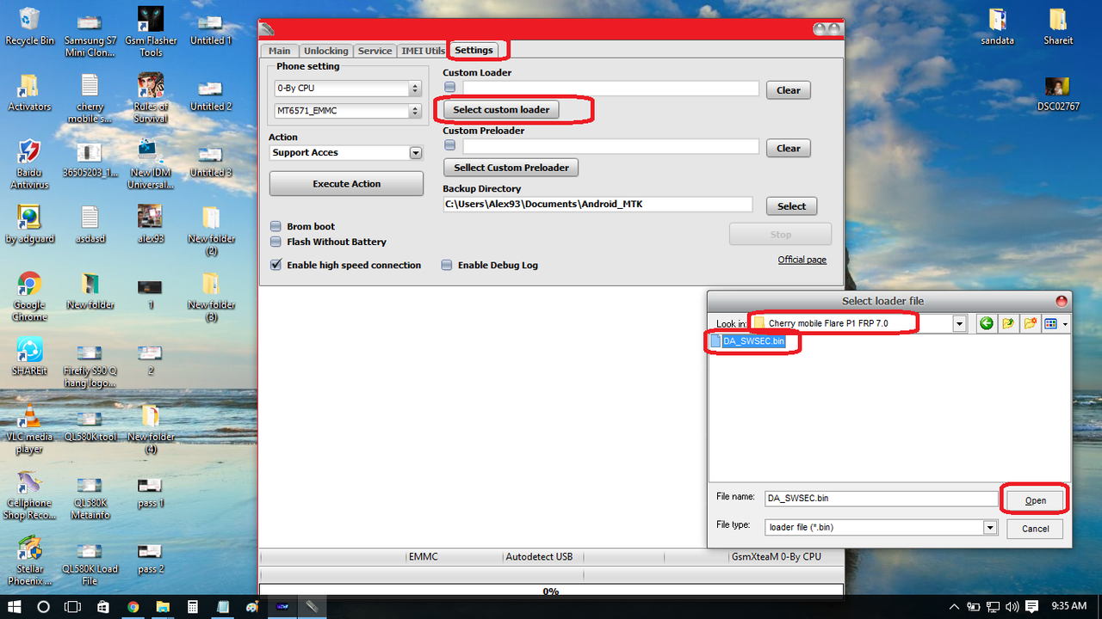Switch to the Main tab
This screenshot has height=619, width=1102.
click(280, 51)
